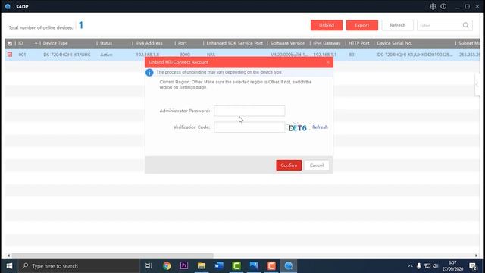Click the Export button
Screen dimensions: 485x273
362,25
